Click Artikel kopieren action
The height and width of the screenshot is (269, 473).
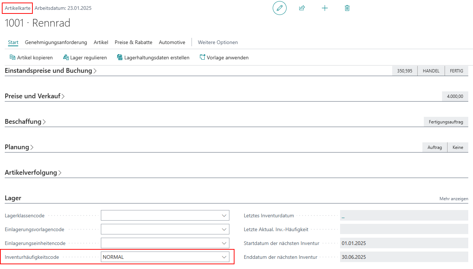[x=31, y=58]
